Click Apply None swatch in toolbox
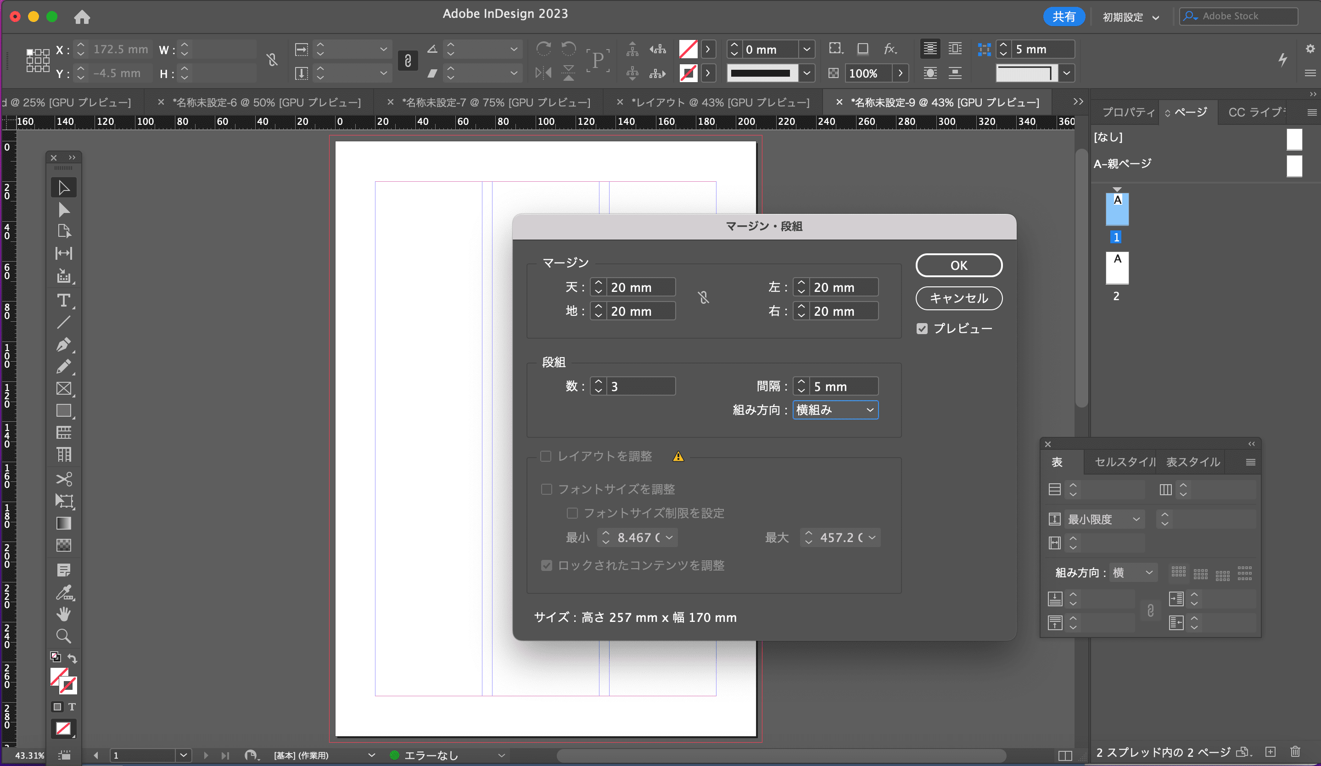The height and width of the screenshot is (766, 1321). 63,728
